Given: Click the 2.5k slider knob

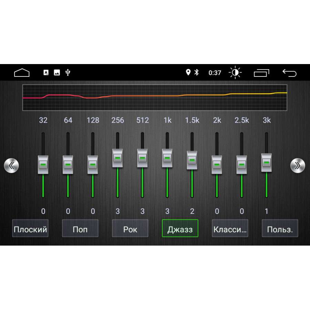Looking at the screenshot, I should coord(241,165).
